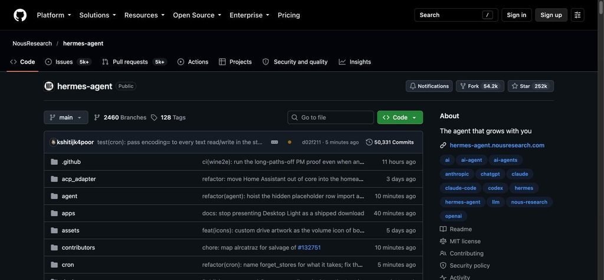Focus the Go to file input
The image size is (604, 280).
pos(330,118)
